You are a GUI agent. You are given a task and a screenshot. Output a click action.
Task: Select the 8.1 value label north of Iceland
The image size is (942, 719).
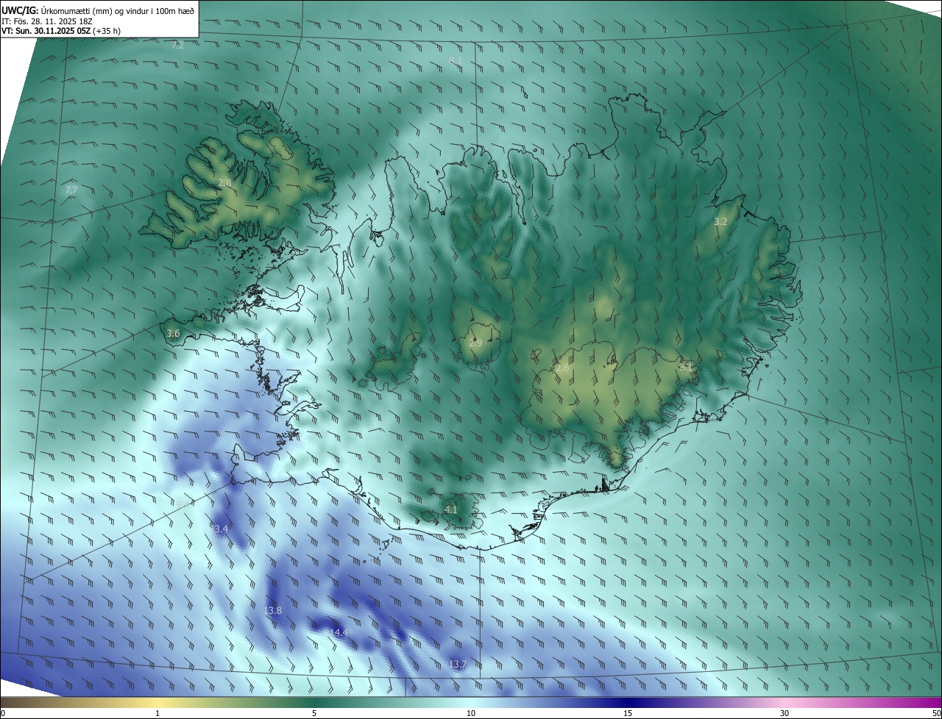pyautogui.click(x=456, y=60)
